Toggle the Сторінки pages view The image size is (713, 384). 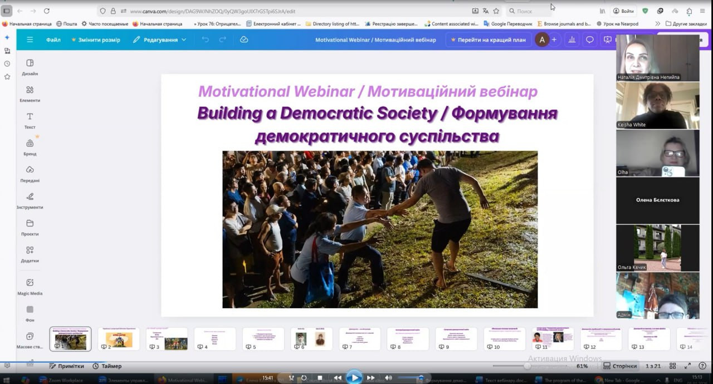click(620, 366)
